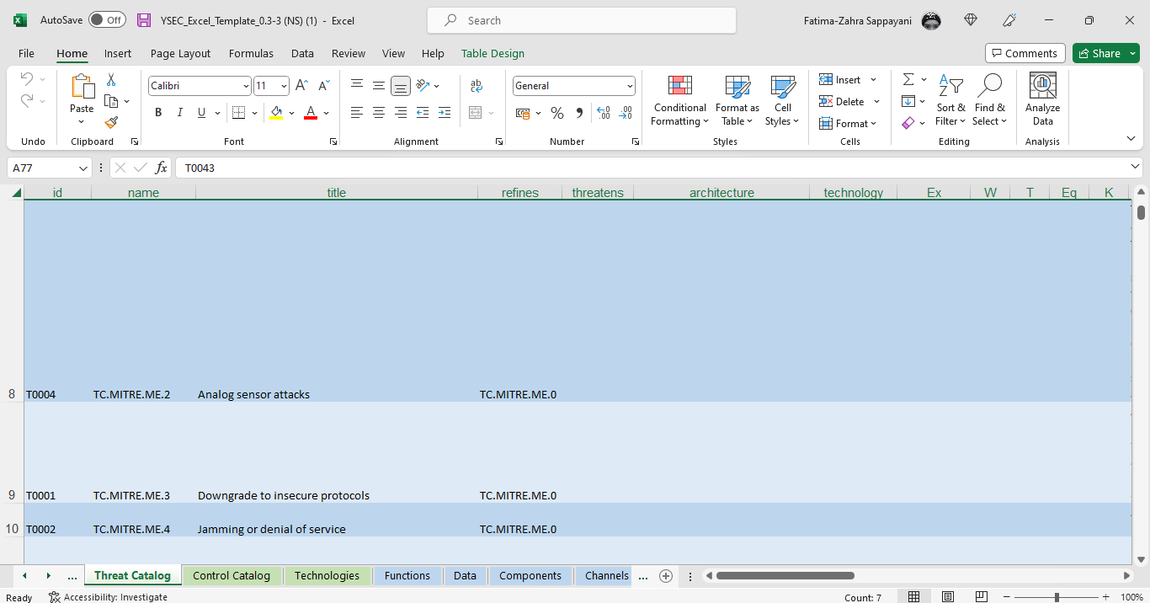Apply Comma Style
This screenshot has width=1150, height=603.
click(579, 113)
